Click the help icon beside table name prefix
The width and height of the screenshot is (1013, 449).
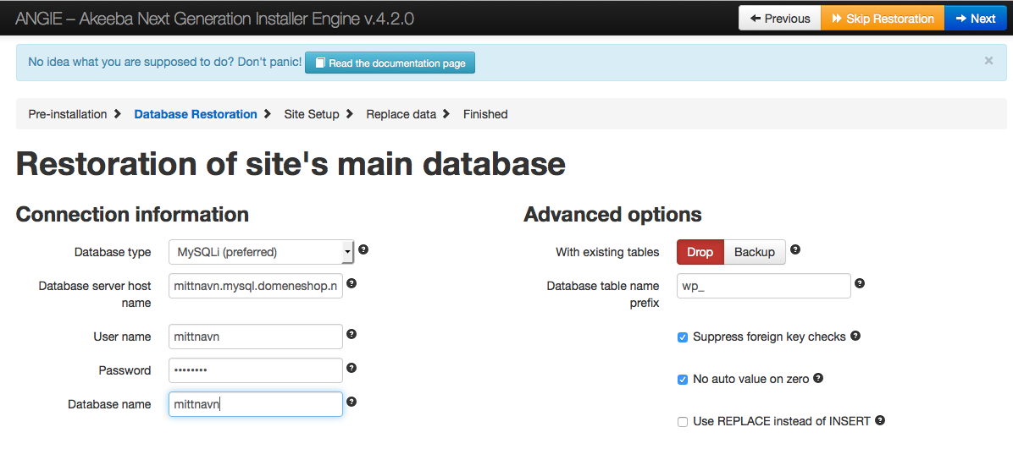tap(860, 283)
